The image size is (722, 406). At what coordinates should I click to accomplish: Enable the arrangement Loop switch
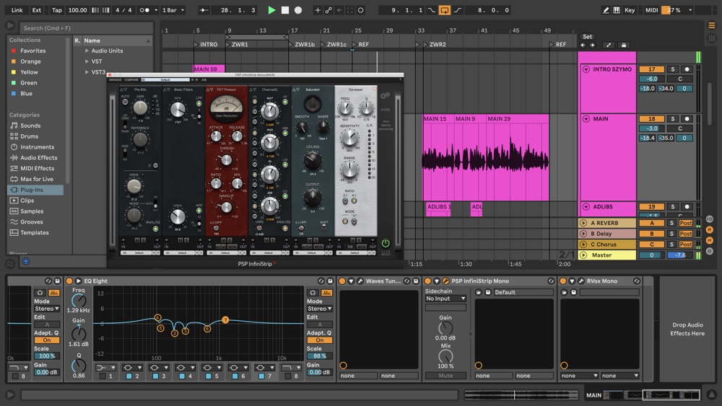(x=445, y=10)
